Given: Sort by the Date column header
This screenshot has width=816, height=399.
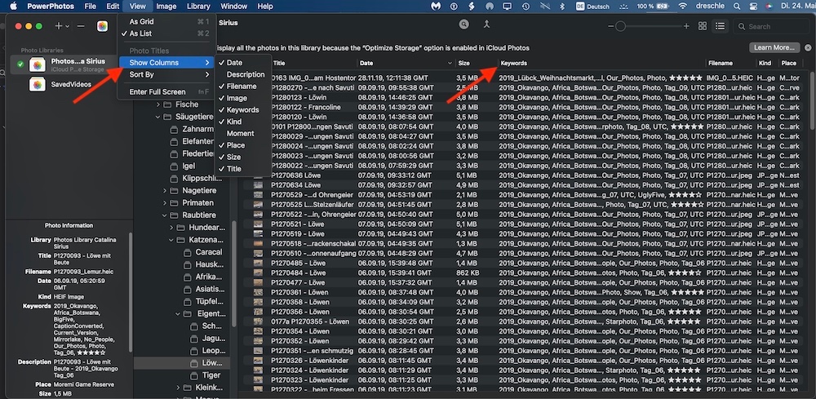Looking at the screenshot, I should coord(406,63).
